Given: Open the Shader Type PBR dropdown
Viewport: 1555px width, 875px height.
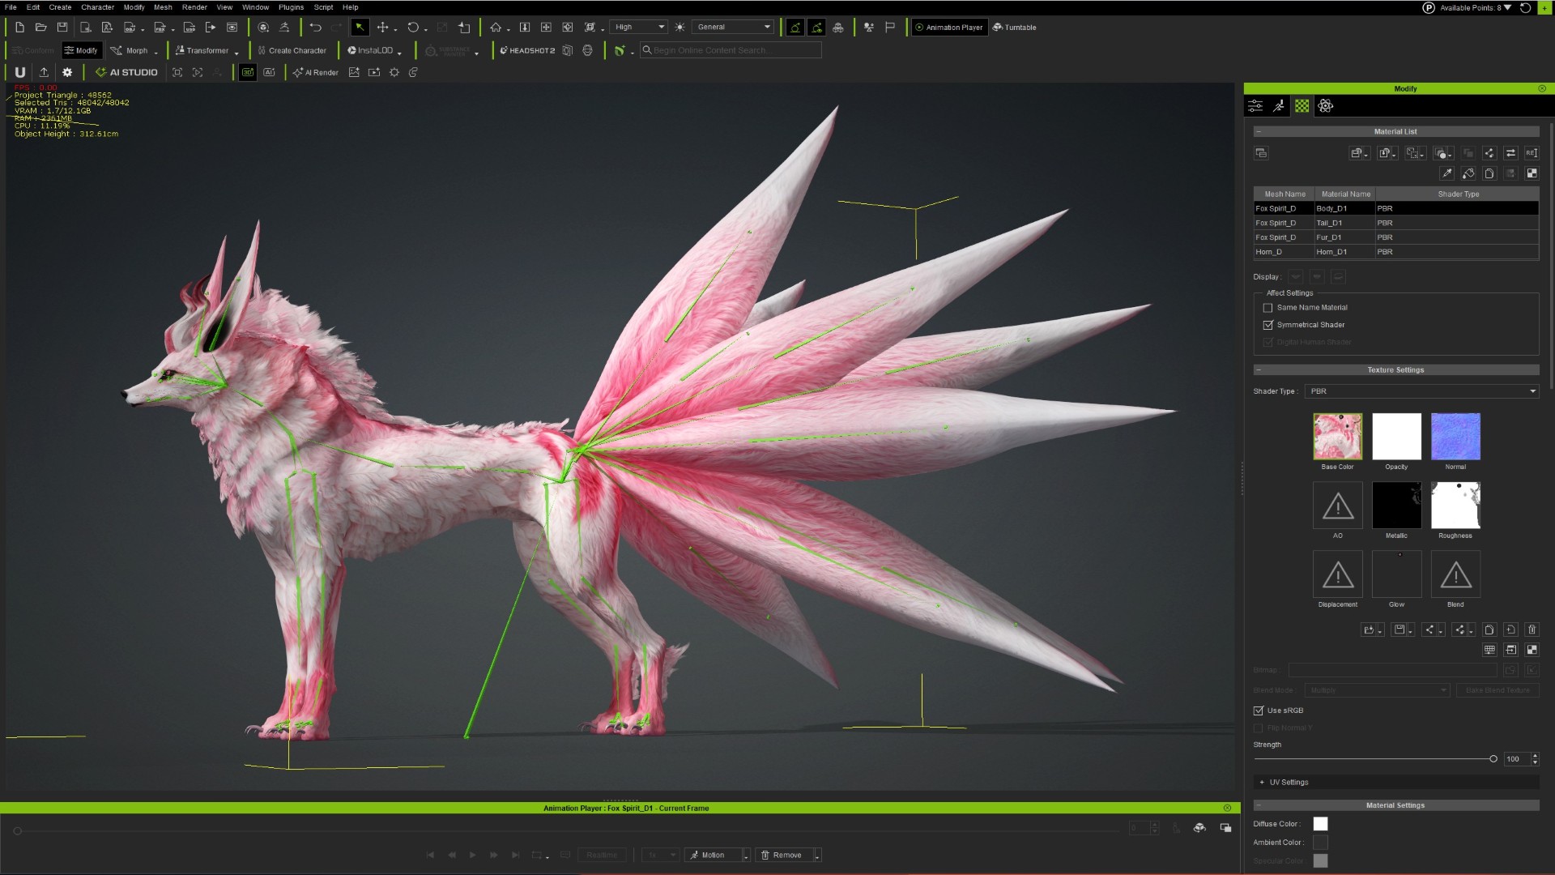Looking at the screenshot, I should tap(1421, 391).
